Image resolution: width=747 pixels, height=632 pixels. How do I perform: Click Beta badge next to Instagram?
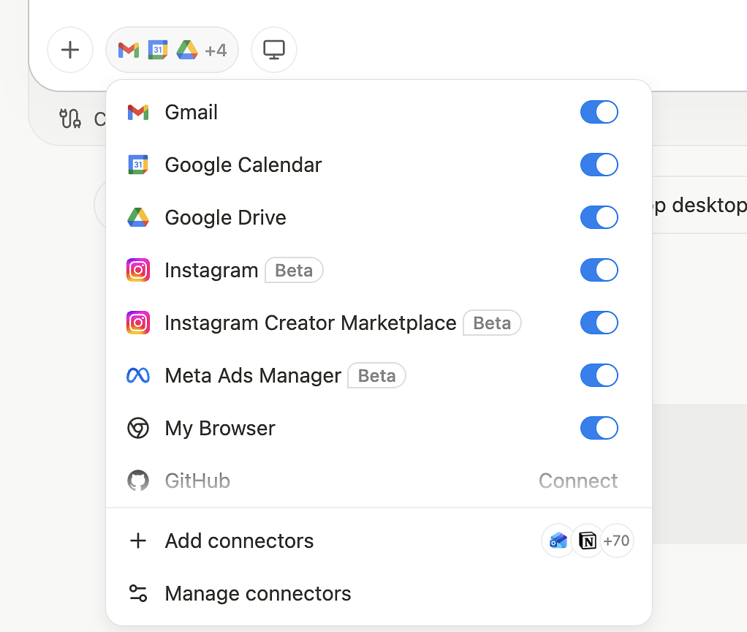click(x=294, y=270)
